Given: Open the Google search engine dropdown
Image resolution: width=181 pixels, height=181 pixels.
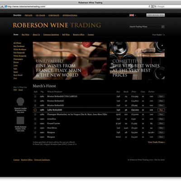Looking at the screenshot, I should tap(155, 6).
